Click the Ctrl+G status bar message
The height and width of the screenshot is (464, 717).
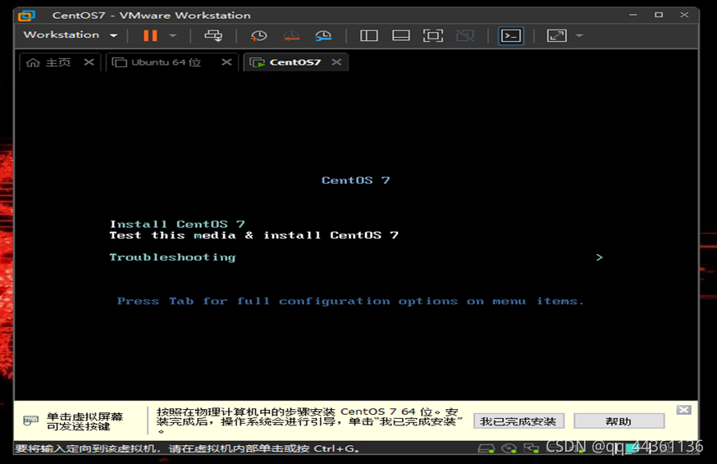pos(187,449)
